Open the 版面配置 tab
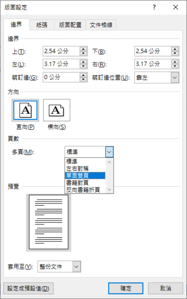 tap(70, 25)
